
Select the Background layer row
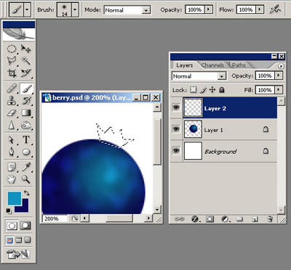pyautogui.click(x=223, y=151)
